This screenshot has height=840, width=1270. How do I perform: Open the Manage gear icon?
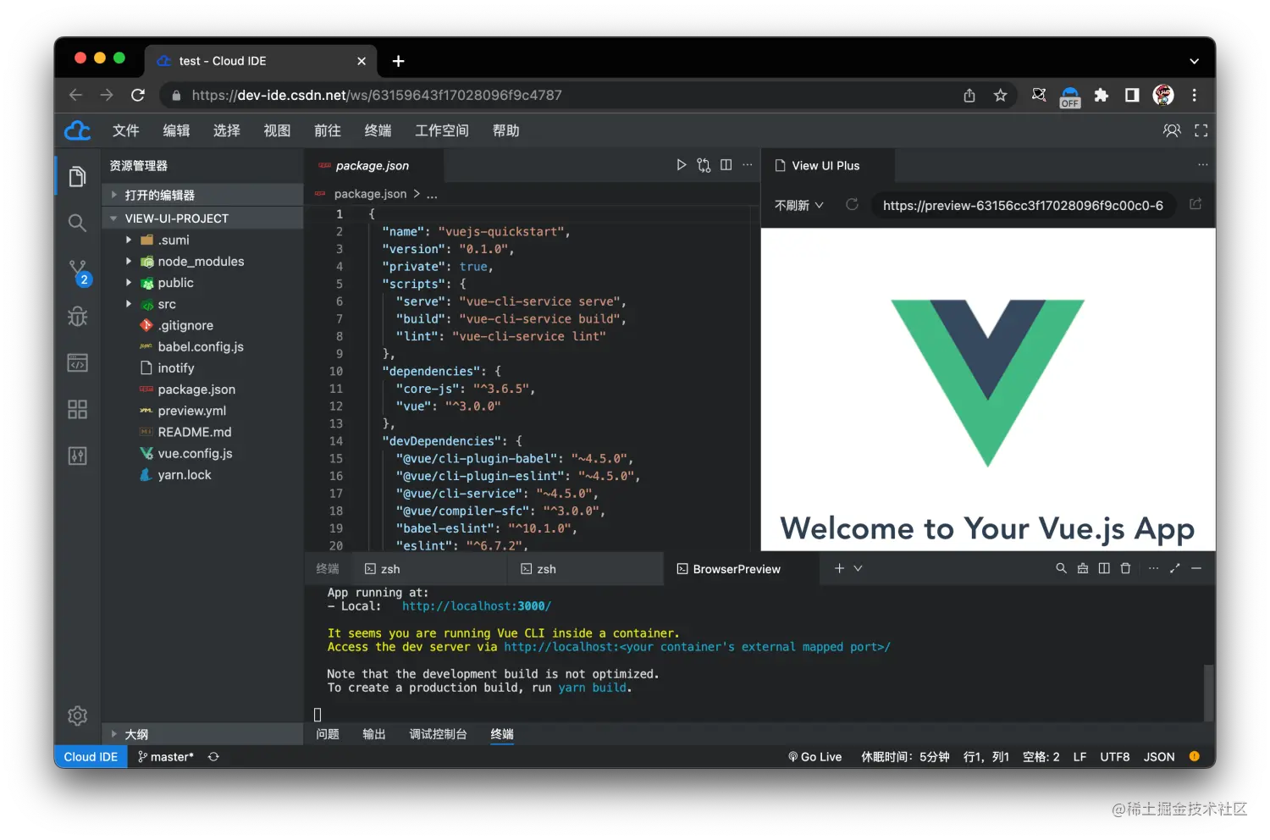point(77,716)
